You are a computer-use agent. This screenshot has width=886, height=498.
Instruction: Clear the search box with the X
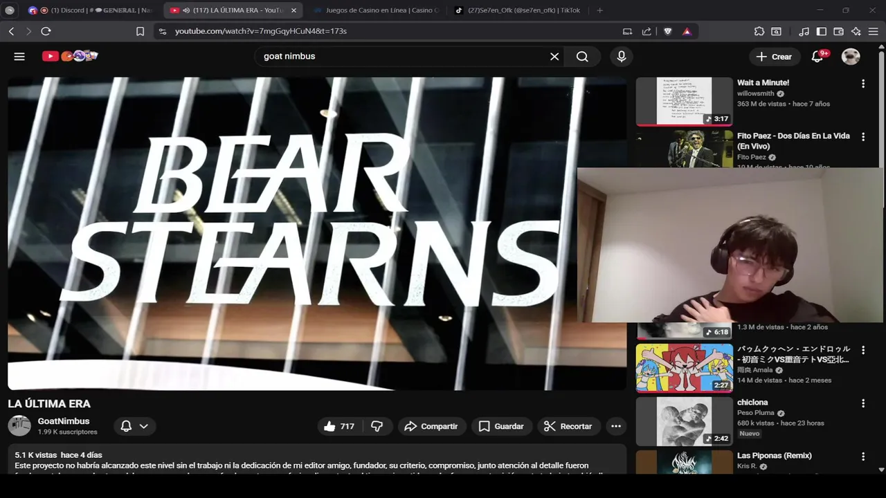[554, 57]
